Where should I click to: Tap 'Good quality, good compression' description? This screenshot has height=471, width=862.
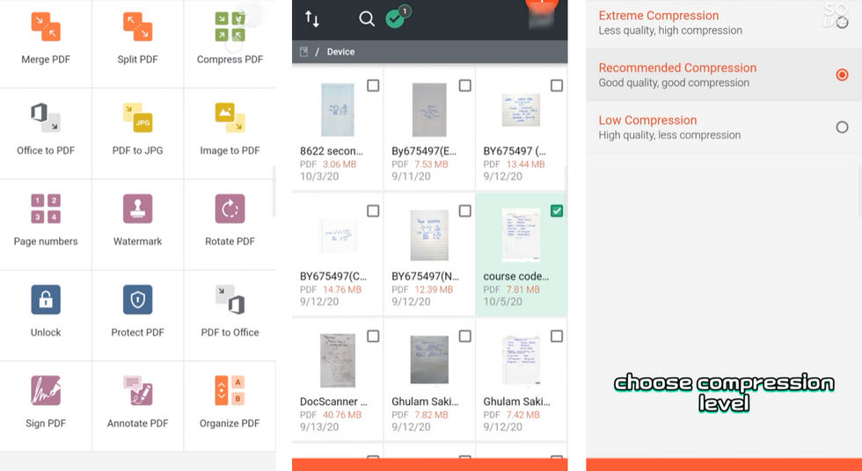[x=674, y=83]
